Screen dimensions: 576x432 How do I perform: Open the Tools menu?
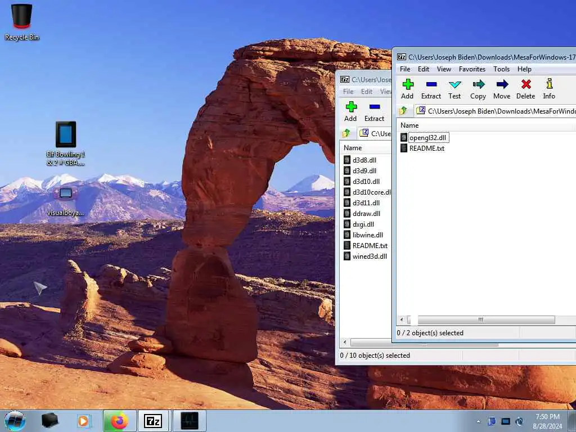501,69
